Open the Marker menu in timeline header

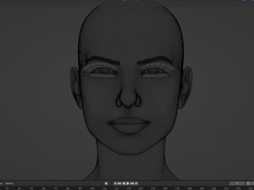9,183
